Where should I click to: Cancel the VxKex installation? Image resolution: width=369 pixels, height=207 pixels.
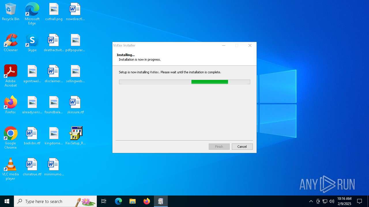(242, 147)
